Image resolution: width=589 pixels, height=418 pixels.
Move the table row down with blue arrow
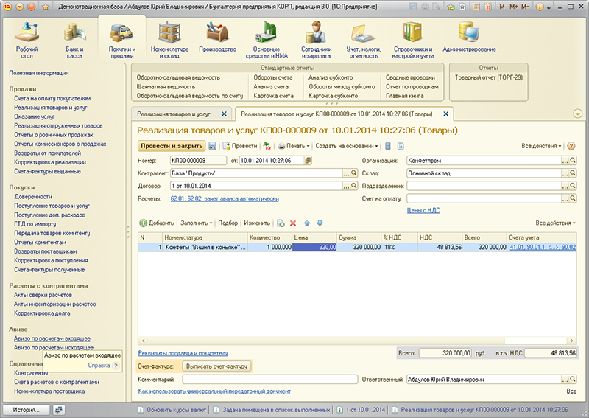click(x=320, y=223)
